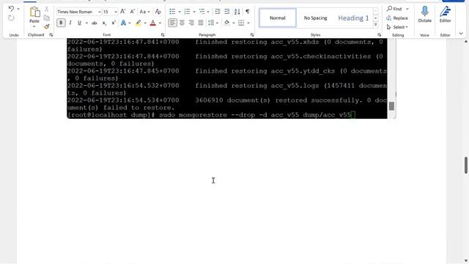Decrease font size with the shrink icon
The image size is (469, 264).
132,12
